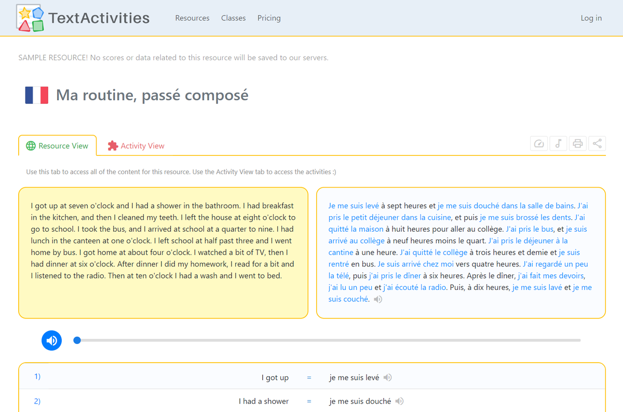Click the phrase 'j'ai pris le dîner'

pyautogui.click(x=395, y=276)
